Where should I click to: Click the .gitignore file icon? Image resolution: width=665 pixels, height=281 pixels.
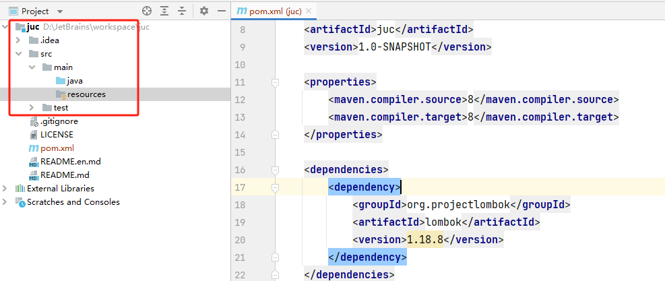click(x=34, y=121)
